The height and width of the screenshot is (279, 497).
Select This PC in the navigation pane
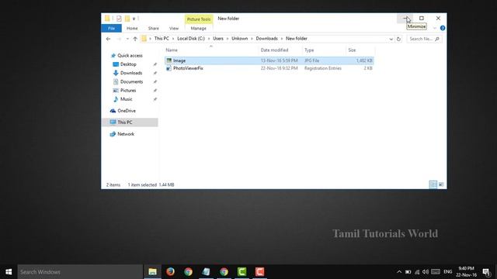pos(130,122)
